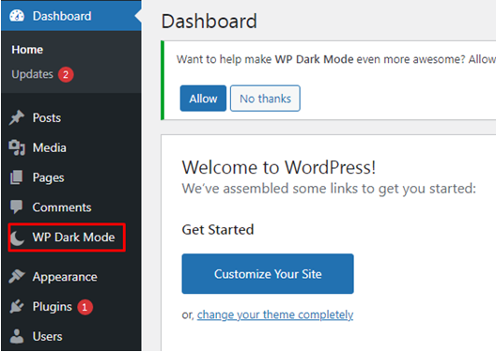Viewport: 496px width, 352px height.
Task: Go to the Posts menu
Action: coord(47,118)
